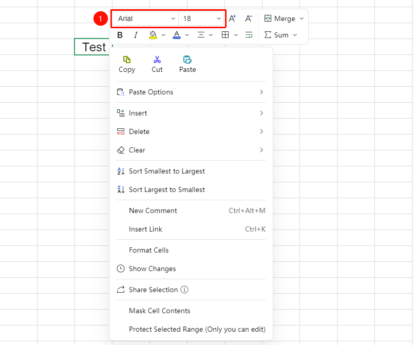Click the borders icon
The width and height of the screenshot is (413, 345).
click(x=225, y=35)
